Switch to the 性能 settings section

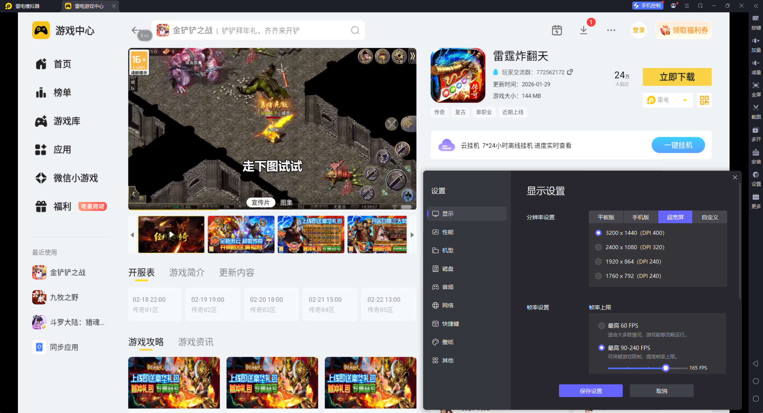pos(467,232)
